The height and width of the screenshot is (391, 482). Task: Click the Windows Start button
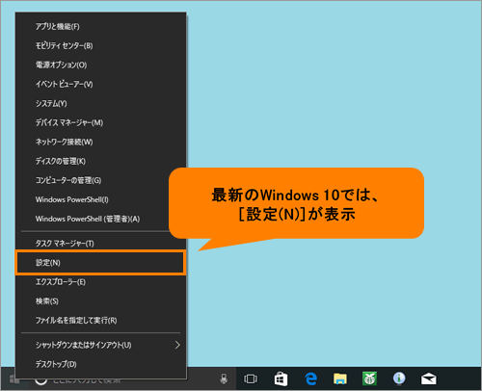click(x=14, y=379)
